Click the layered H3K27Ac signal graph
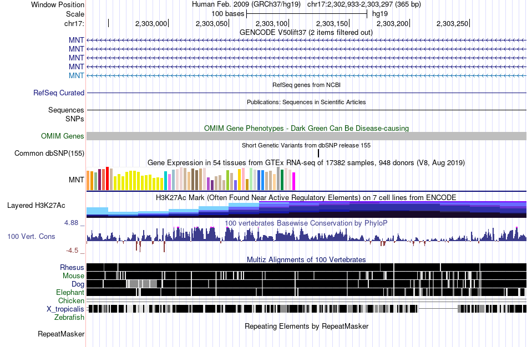This screenshot has width=527, height=347. [306, 210]
